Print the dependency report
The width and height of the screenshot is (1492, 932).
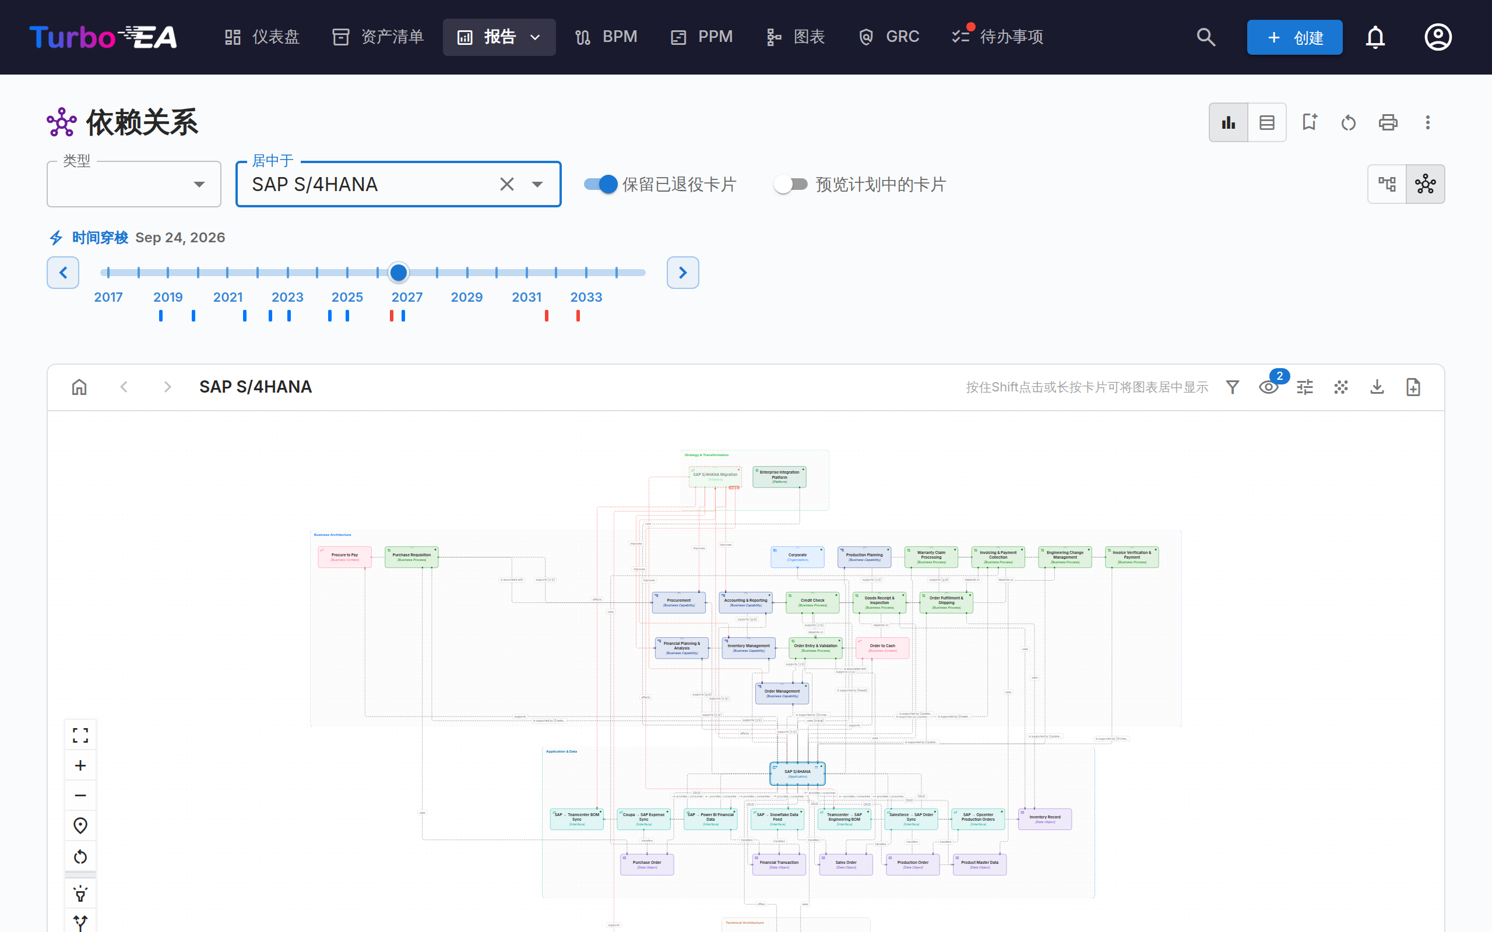[1388, 122]
